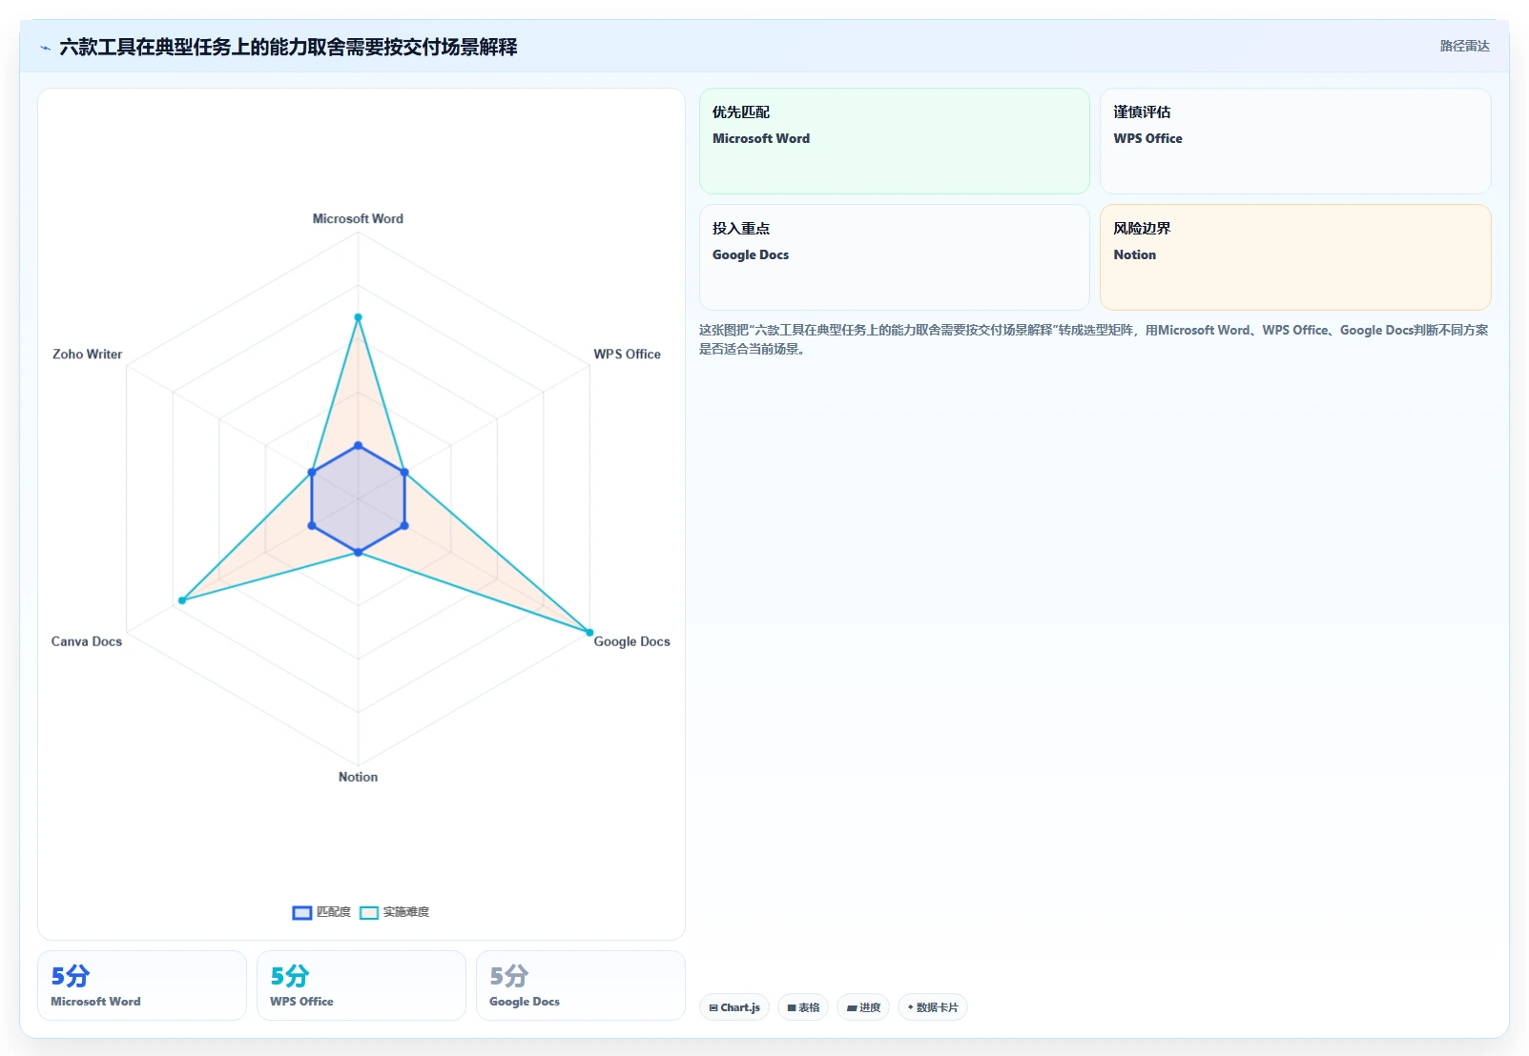Click the 数据卡片 tag chip

coord(933,1007)
